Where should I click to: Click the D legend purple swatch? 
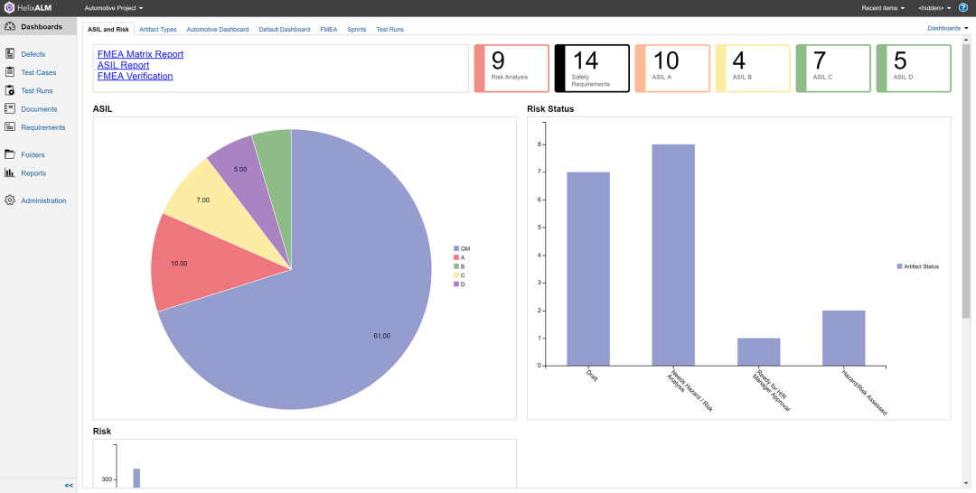coord(456,284)
